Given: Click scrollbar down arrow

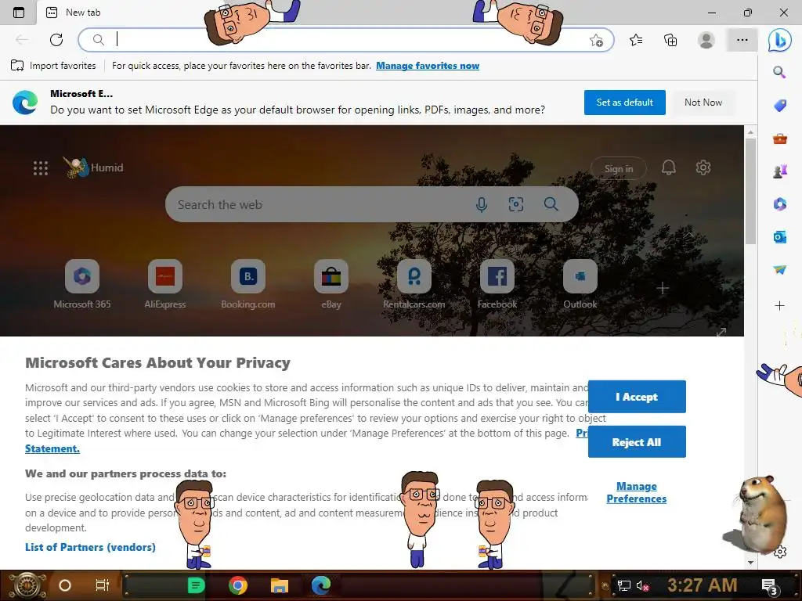Looking at the screenshot, I should pos(750,562).
